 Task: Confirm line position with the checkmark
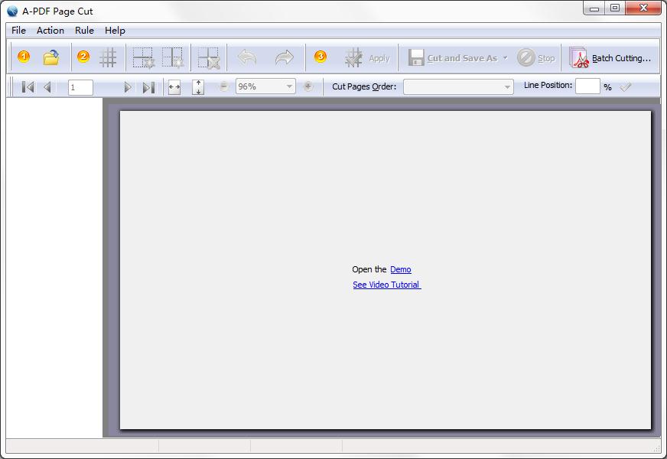click(626, 86)
